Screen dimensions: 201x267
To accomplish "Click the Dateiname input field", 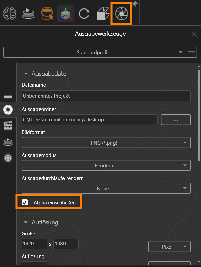I will click(106, 96).
